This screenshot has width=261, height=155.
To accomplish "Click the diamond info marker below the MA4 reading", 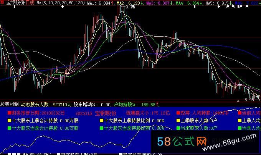I will tap(195, 6).
